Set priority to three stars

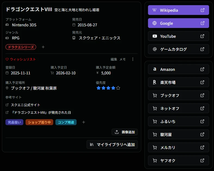click(108, 88)
